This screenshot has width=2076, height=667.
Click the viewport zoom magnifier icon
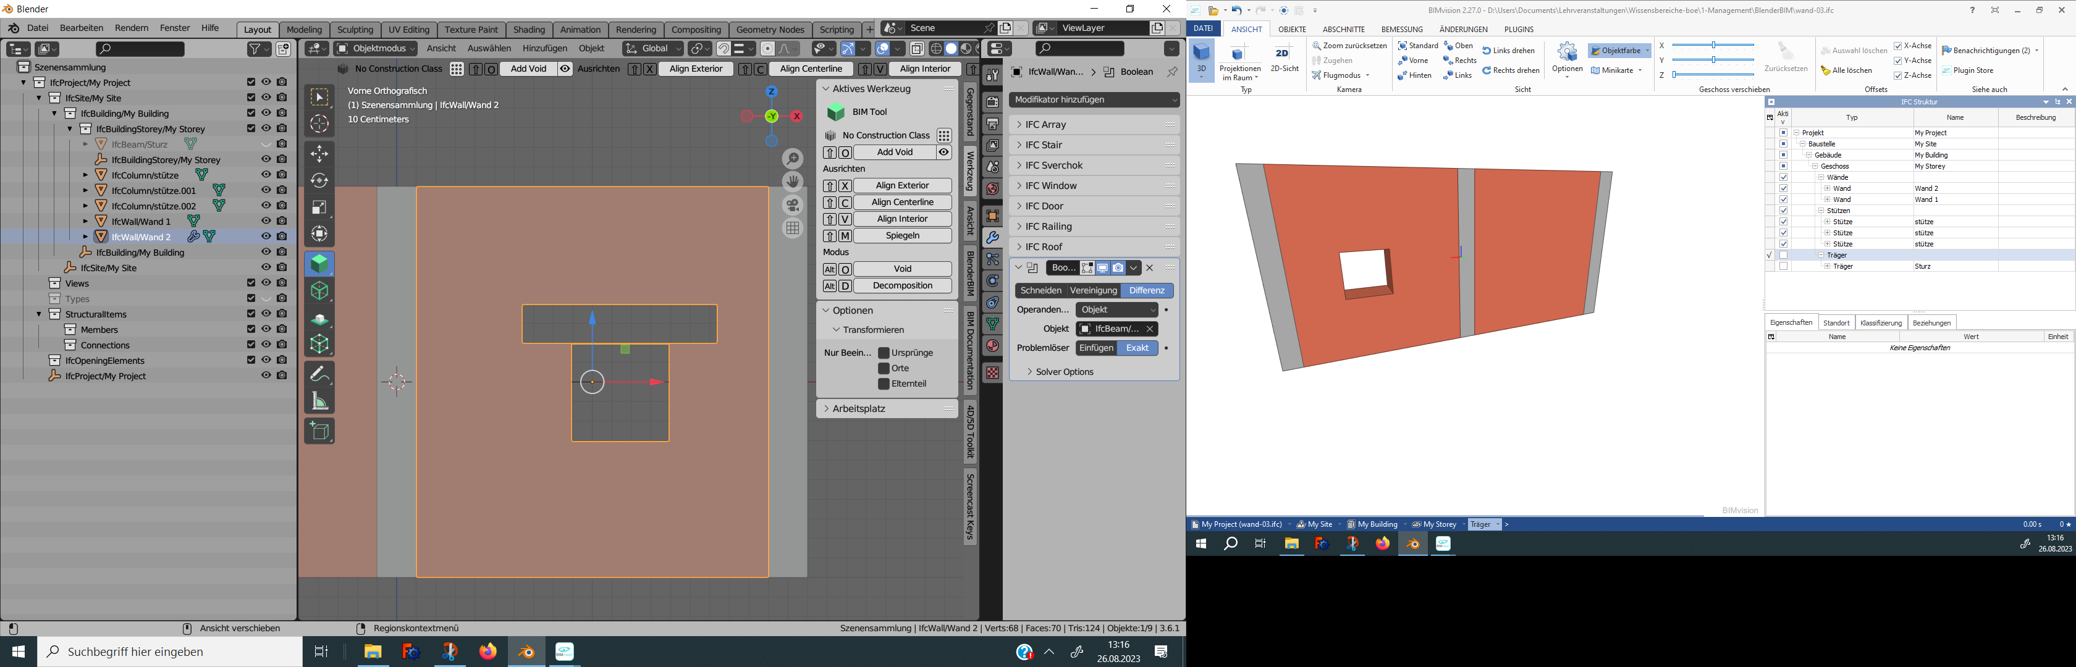click(x=793, y=158)
